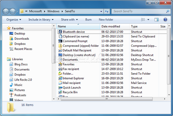The image size is (173, 116).
Task: Click the file list horizontal scrollbar thumb
Action: coord(107,99)
